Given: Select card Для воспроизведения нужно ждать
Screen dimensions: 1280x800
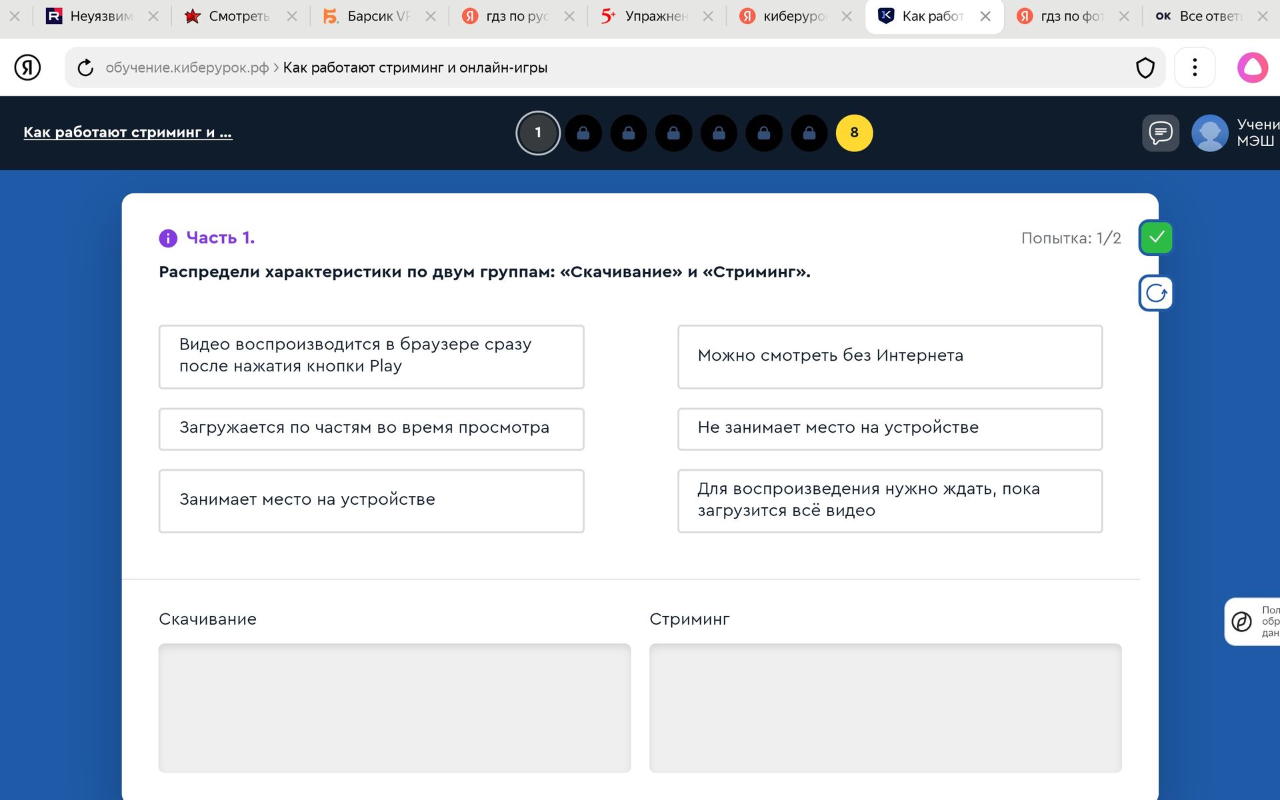Looking at the screenshot, I should tap(890, 501).
